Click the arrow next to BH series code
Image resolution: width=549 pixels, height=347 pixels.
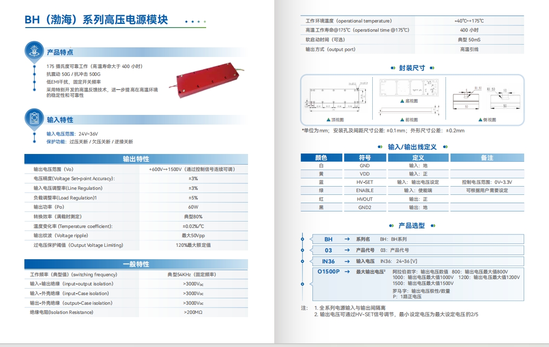point(347,239)
